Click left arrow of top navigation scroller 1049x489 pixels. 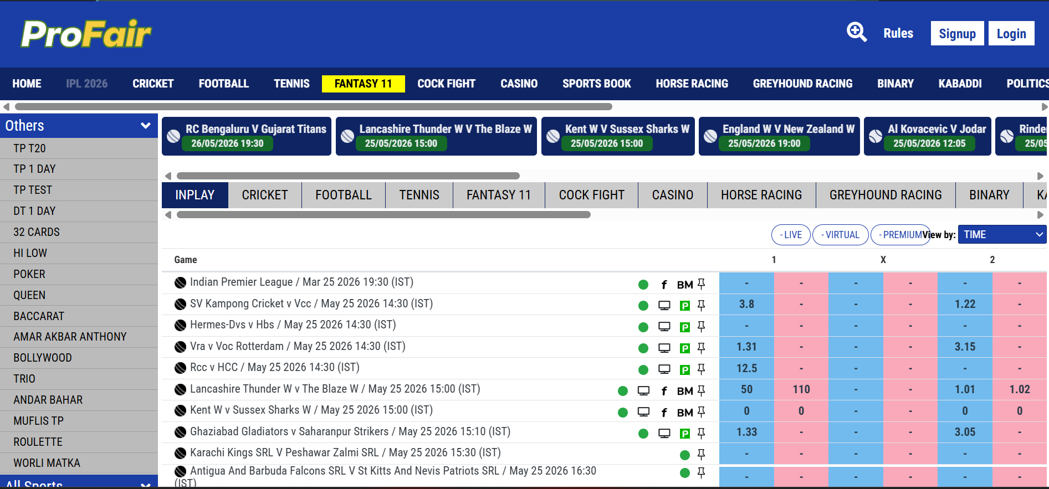pyautogui.click(x=6, y=107)
